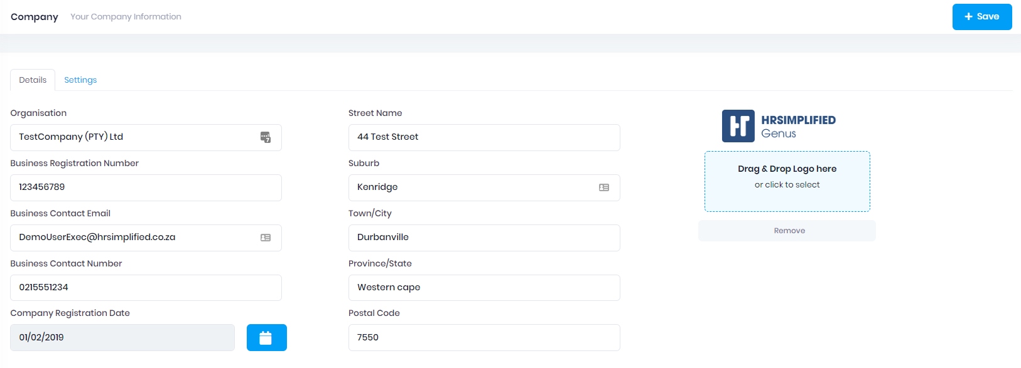Click the 'Street Name' label
The width and height of the screenshot is (1021, 368).
click(375, 113)
